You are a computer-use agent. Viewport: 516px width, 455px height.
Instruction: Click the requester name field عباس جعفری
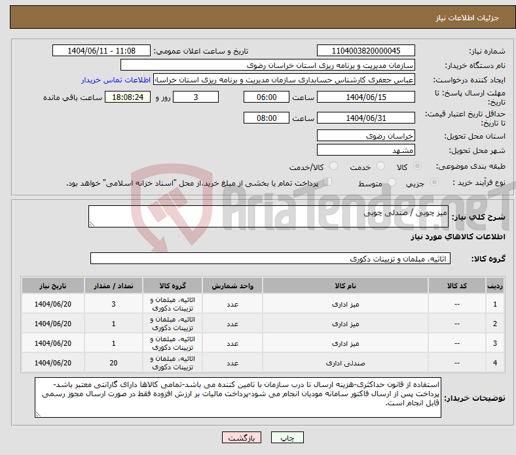tap(284, 80)
